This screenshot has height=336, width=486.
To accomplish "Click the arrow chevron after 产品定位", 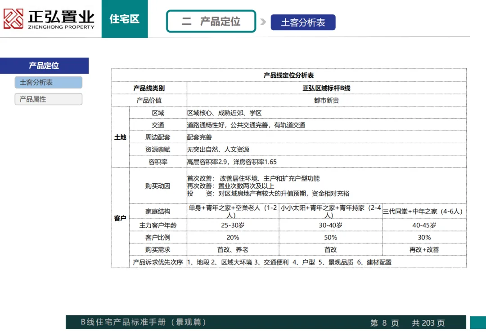I will point(263,22).
